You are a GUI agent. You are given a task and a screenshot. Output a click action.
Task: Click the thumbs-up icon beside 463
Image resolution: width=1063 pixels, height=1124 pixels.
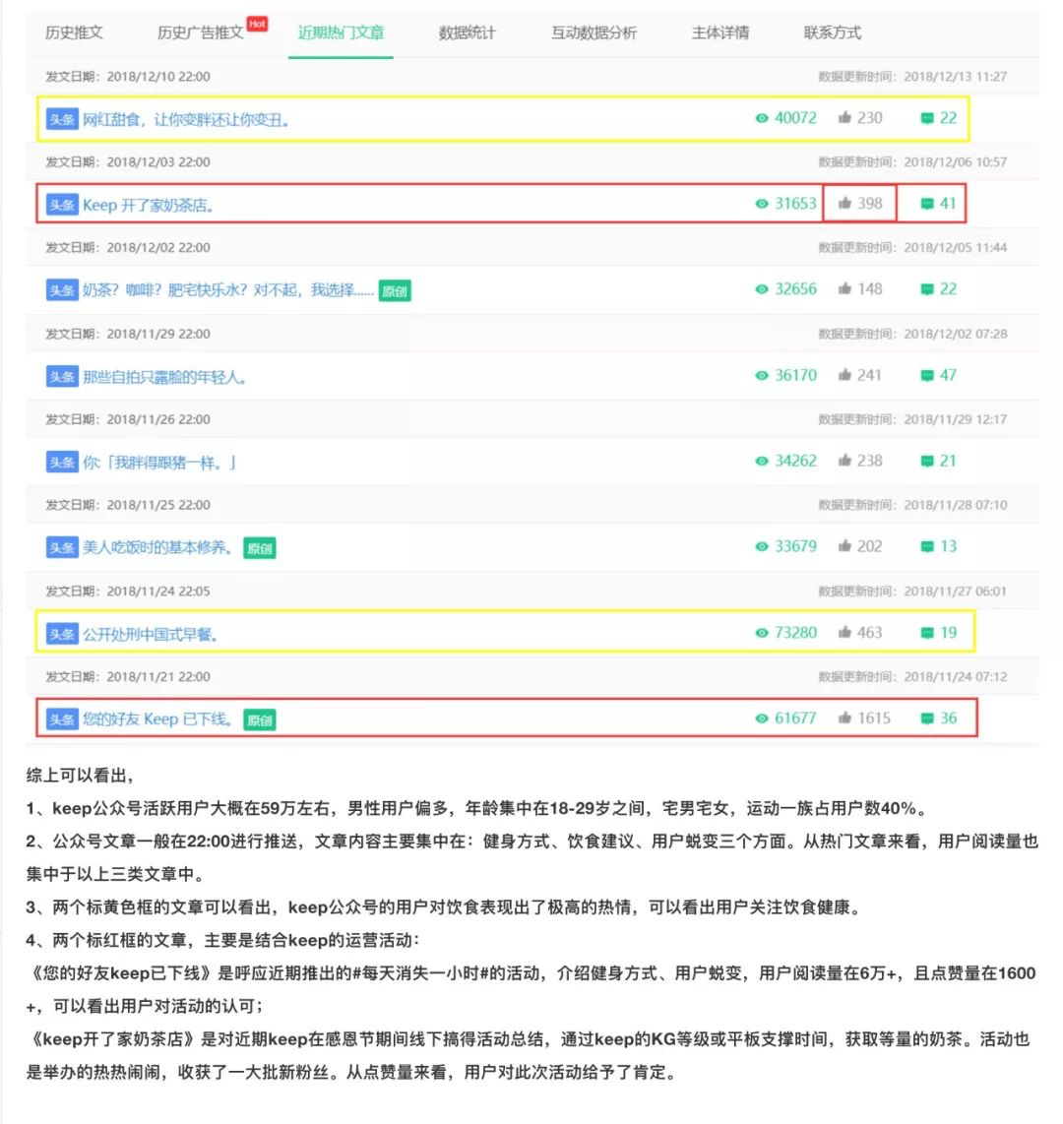pos(844,632)
